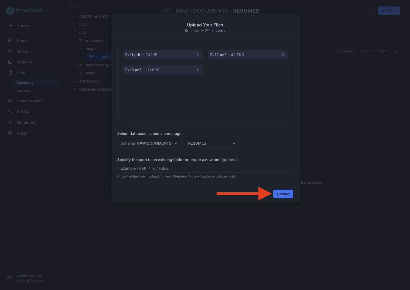Click the Snowflake logo
Viewport: 410px width, 290px height.
pos(24,11)
